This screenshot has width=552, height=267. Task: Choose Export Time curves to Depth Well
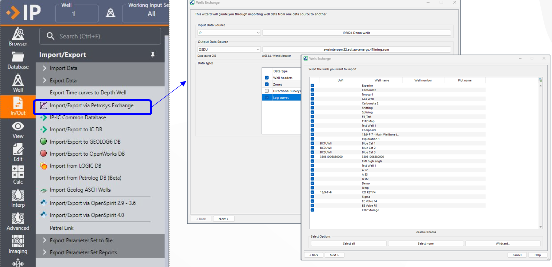(x=88, y=92)
